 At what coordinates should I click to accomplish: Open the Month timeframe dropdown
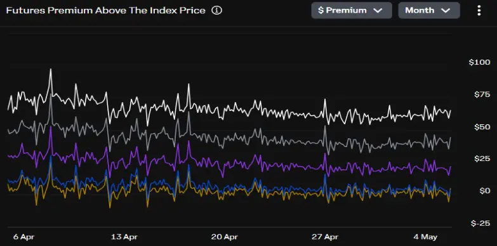pos(429,10)
